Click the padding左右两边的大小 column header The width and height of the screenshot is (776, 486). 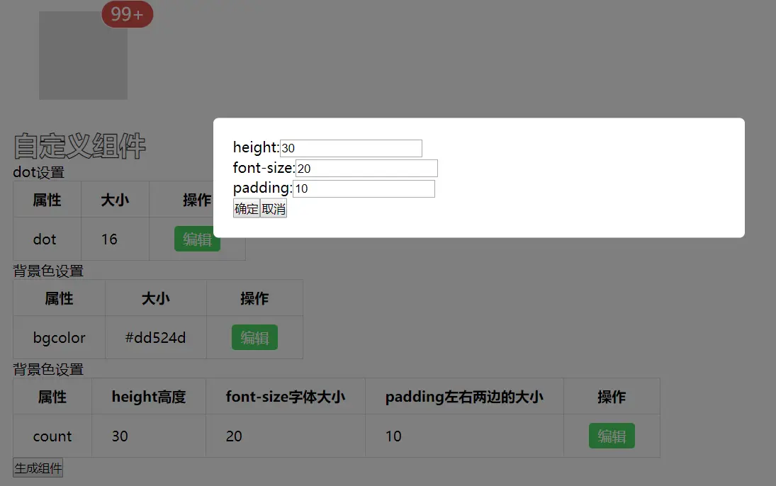pos(464,397)
